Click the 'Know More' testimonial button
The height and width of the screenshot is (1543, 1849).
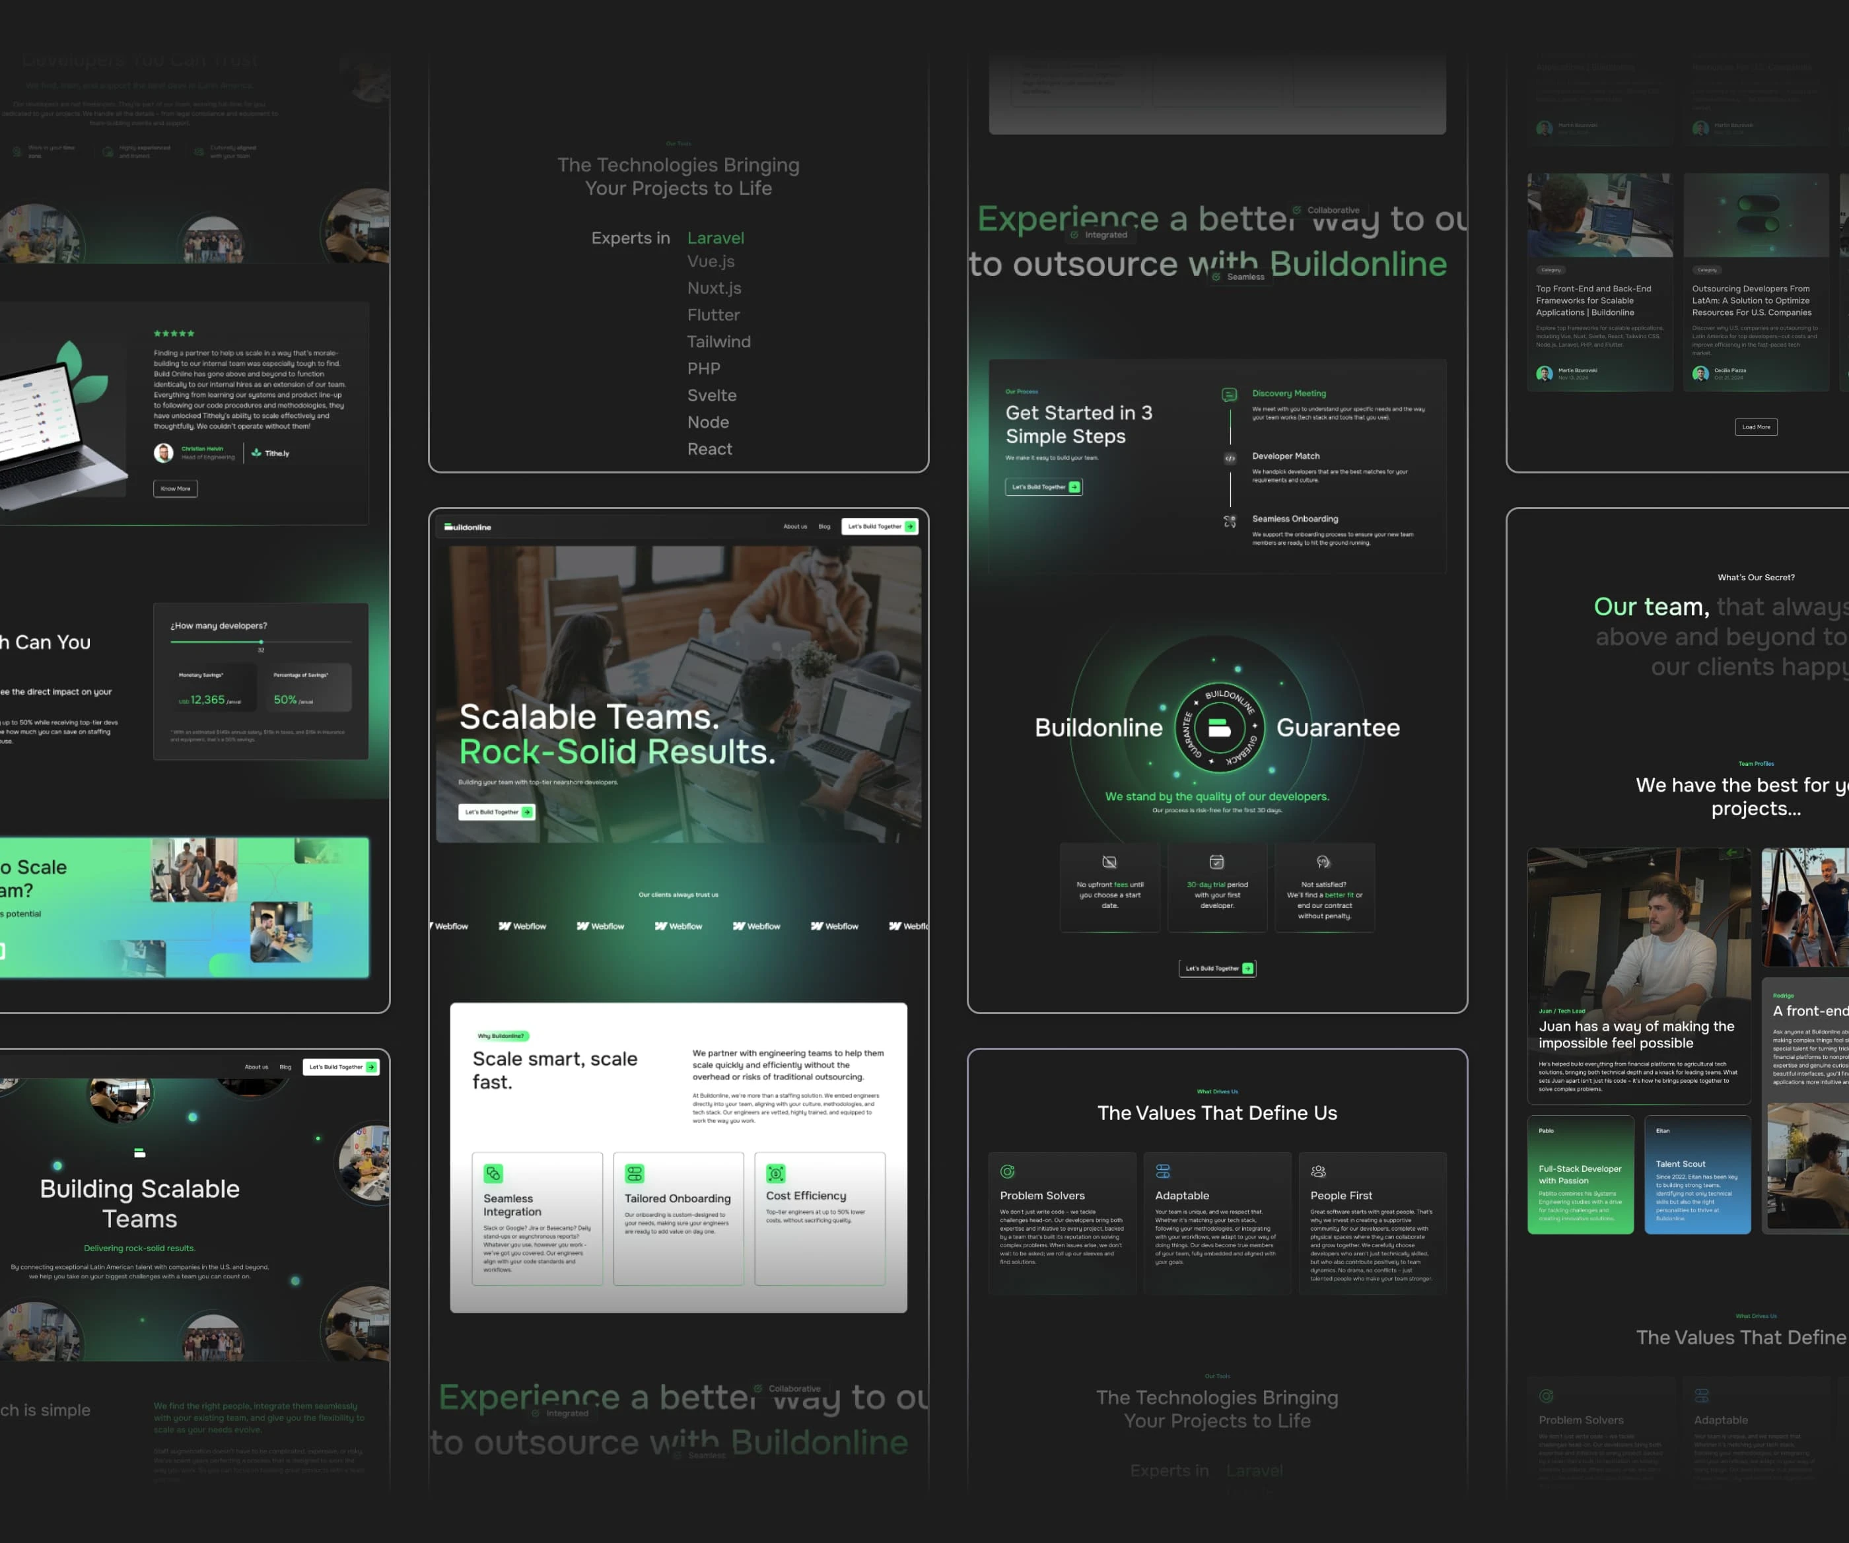click(175, 489)
